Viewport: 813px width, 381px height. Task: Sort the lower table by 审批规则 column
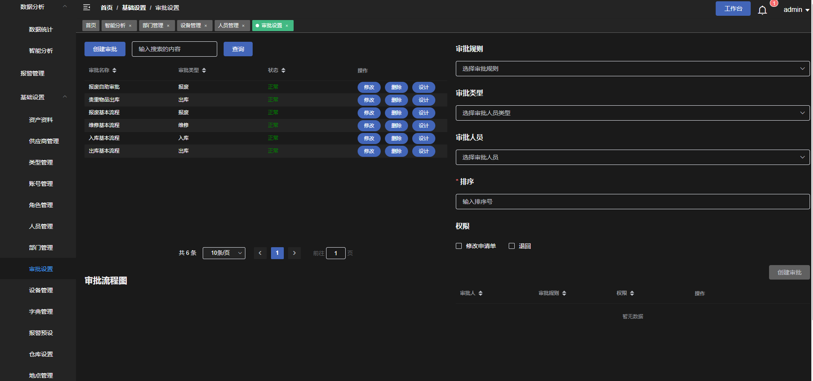tap(564, 293)
